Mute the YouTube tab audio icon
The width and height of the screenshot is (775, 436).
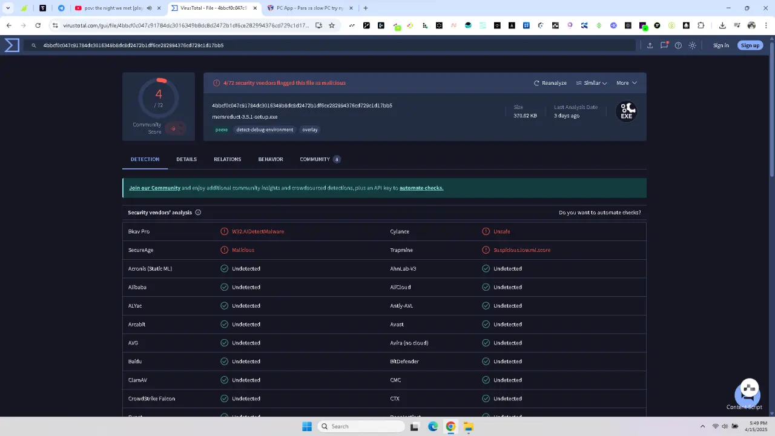[149, 8]
